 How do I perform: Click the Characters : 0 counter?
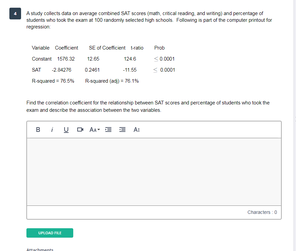[262, 212]
